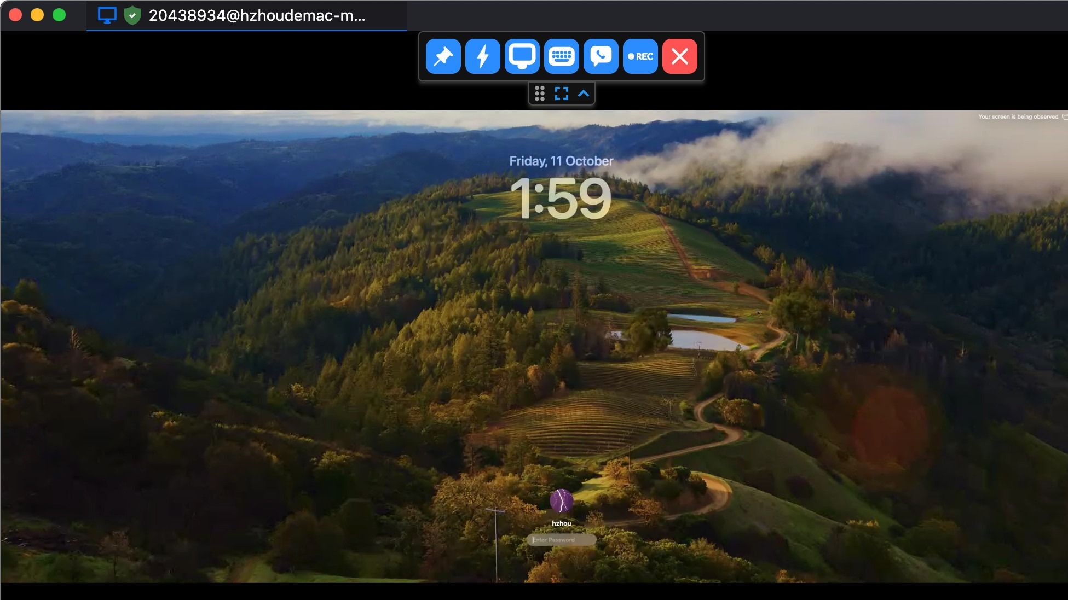This screenshot has height=600, width=1068.
Task: Collapse the toolbar with the upward chevron
Action: click(584, 94)
